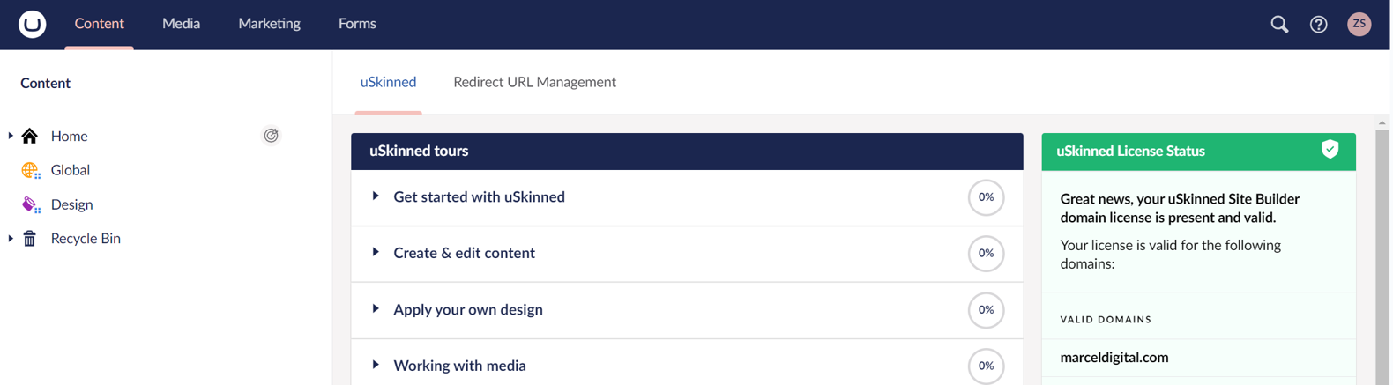Screen dimensions: 1393x385
Task: Click the Working with media 0% progress circle
Action: [x=986, y=366]
